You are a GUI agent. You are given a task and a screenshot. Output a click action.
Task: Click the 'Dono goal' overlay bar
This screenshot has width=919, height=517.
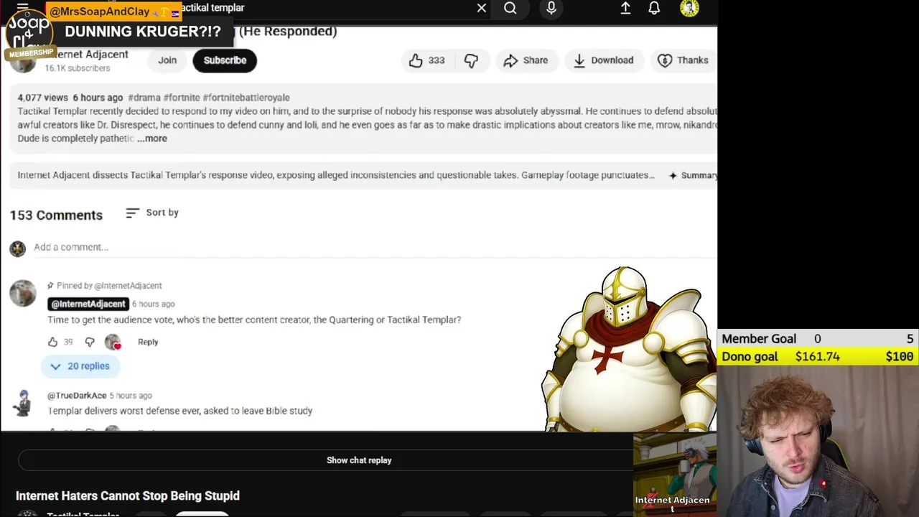[818, 356]
